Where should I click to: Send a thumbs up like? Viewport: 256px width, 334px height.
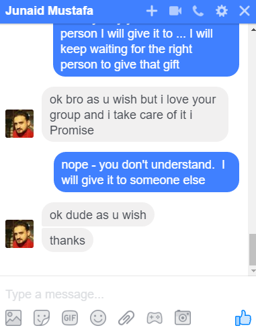(x=243, y=318)
